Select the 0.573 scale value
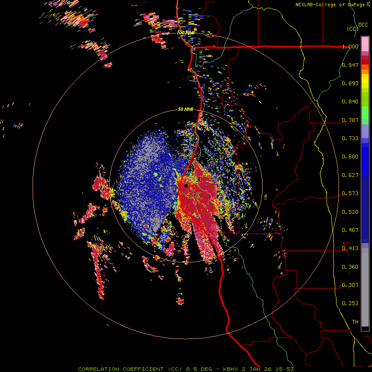Viewport: 372px width, 372px height. (x=350, y=193)
